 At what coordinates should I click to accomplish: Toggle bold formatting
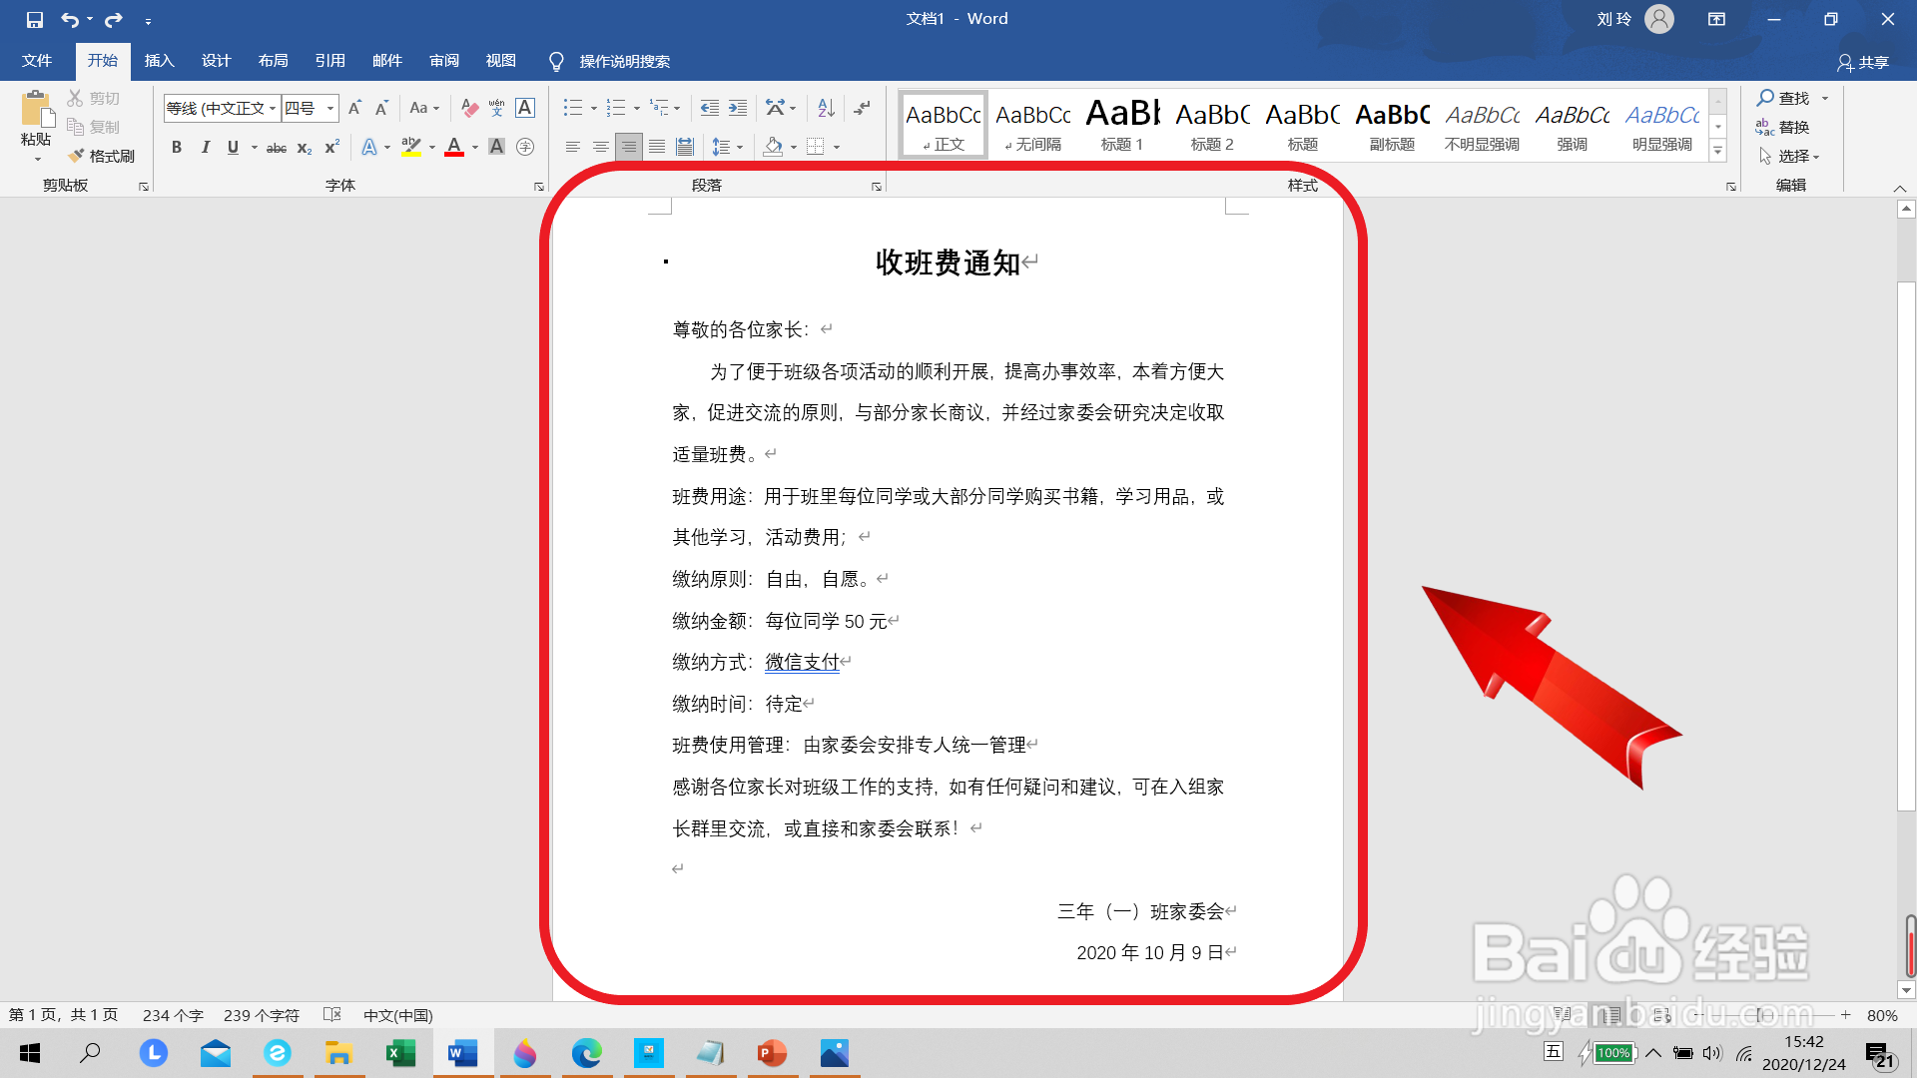(177, 148)
